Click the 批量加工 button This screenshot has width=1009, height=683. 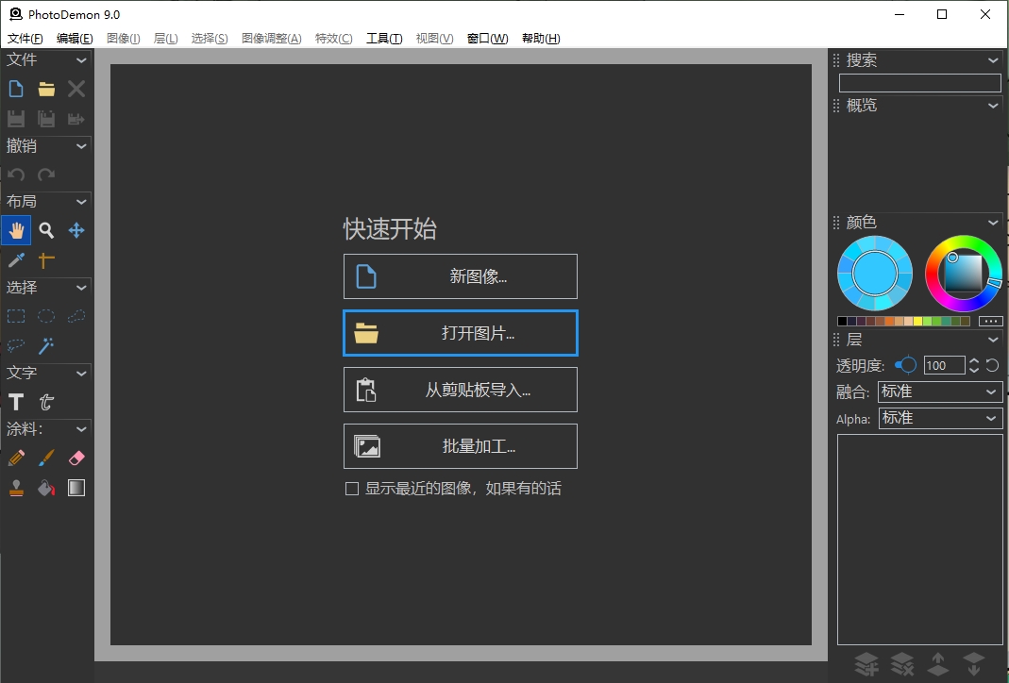(460, 445)
